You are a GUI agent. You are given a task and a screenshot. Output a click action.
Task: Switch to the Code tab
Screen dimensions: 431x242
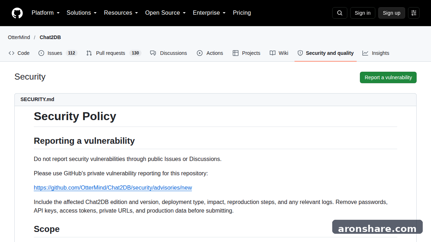pos(19,53)
